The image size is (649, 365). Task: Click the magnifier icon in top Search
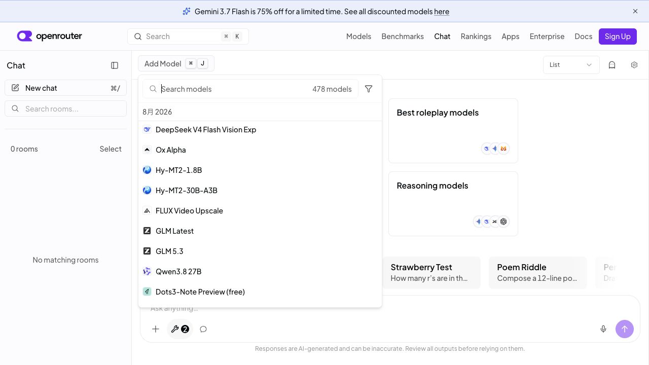(137, 36)
